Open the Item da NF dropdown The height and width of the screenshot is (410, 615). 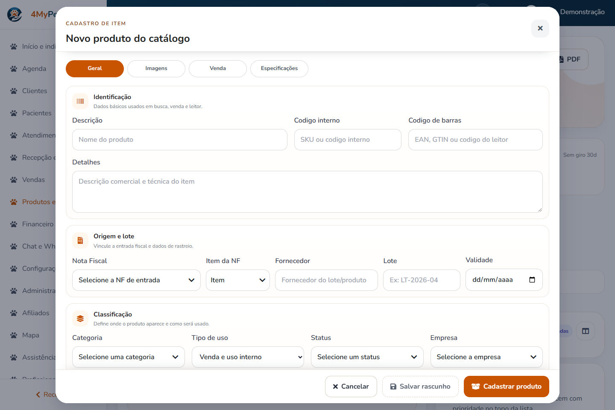(238, 280)
